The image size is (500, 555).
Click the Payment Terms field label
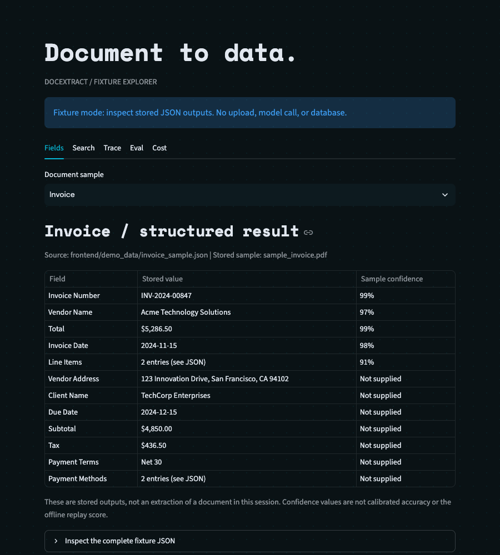tap(73, 462)
